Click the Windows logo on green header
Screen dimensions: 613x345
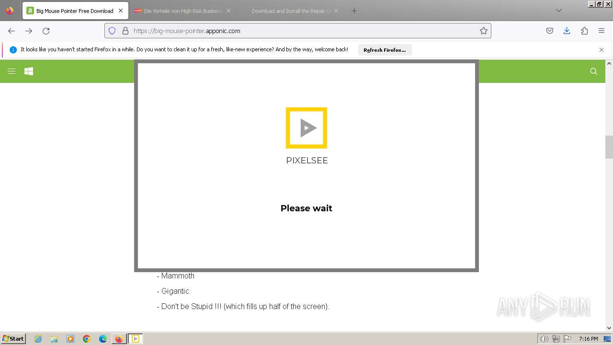coord(29,71)
